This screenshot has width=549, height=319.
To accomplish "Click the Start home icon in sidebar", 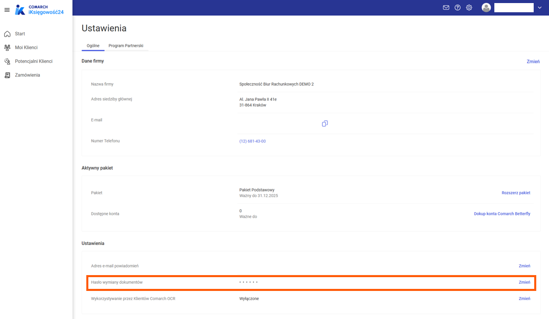I will pyautogui.click(x=7, y=34).
